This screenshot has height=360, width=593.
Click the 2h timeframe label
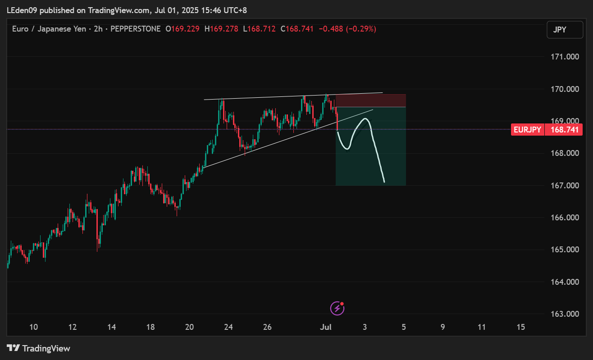[x=99, y=29]
